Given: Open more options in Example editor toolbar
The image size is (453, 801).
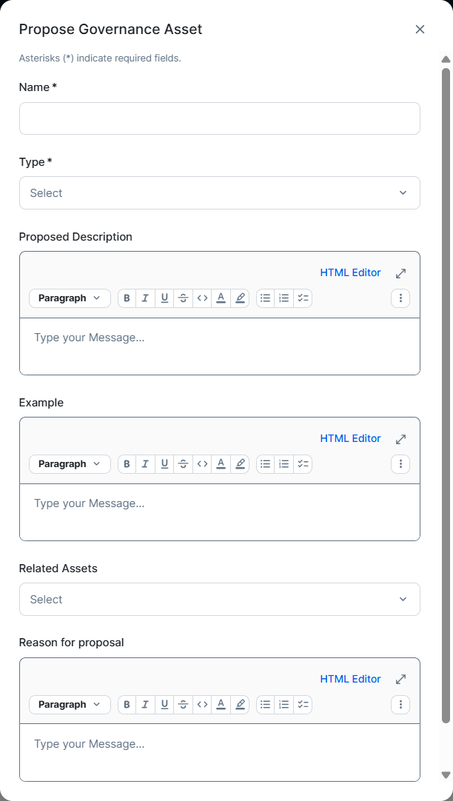Looking at the screenshot, I should [x=400, y=464].
